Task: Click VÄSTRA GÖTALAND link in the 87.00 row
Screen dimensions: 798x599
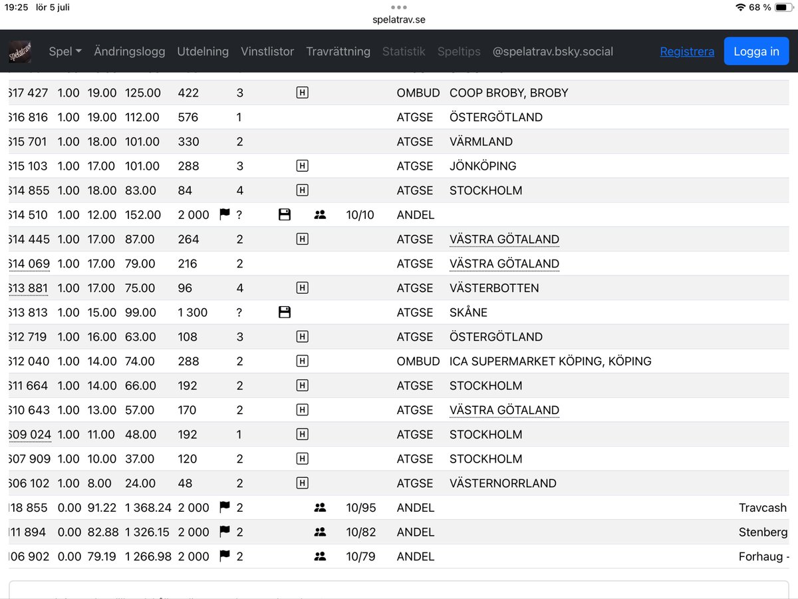Action: tap(504, 240)
